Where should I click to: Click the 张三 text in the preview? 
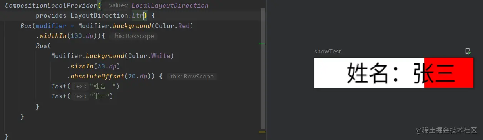coord(435,73)
